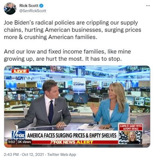Screen dimensions: 153x159
Task: Click the America's Newsroom sign in studio
Action: click(79, 84)
